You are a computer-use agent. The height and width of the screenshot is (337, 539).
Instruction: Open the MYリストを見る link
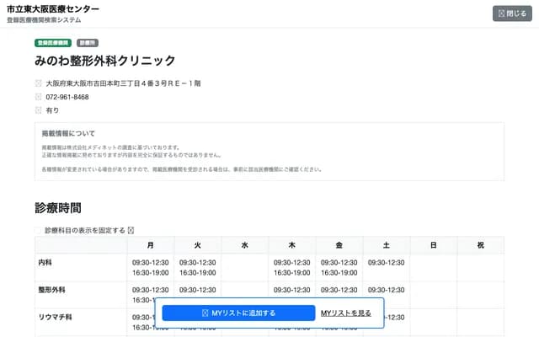click(x=346, y=313)
